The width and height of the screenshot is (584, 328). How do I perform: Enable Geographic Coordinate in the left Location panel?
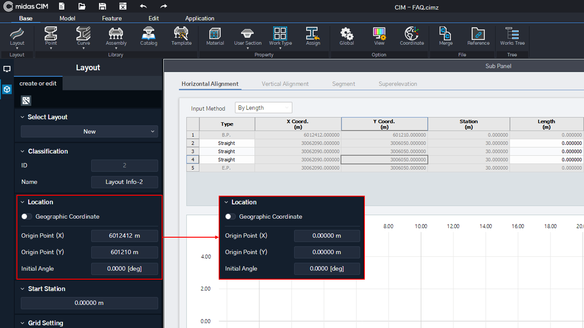(x=26, y=217)
